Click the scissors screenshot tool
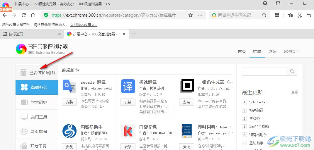Viewport: 314px width, 150px height. [300, 15]
